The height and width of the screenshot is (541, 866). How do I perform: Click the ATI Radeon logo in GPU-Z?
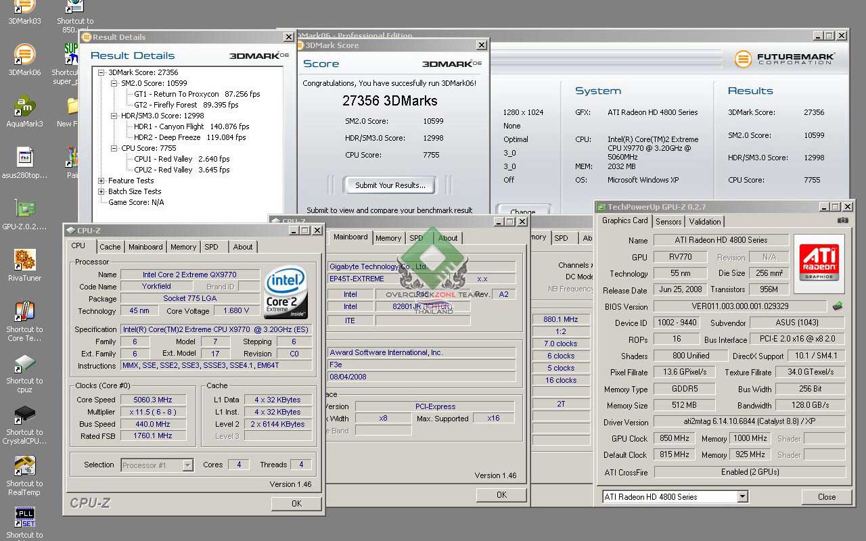[819, 263]
